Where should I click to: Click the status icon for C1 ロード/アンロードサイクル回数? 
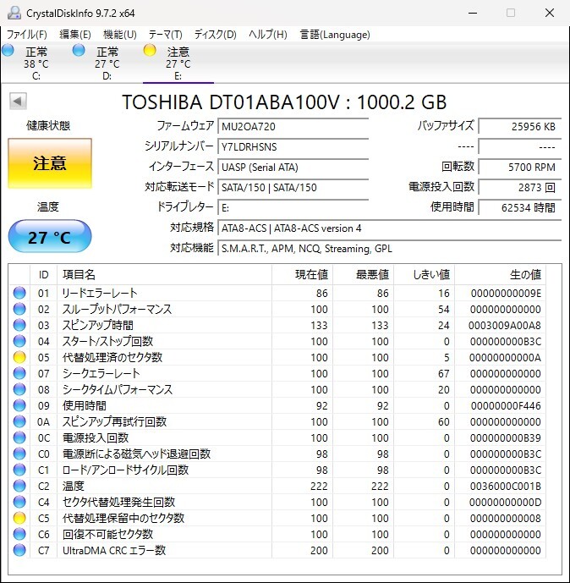19,470
